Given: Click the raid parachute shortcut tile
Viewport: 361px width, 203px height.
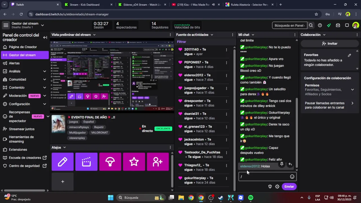Looking at the screenshot, I should coord(110,162).
